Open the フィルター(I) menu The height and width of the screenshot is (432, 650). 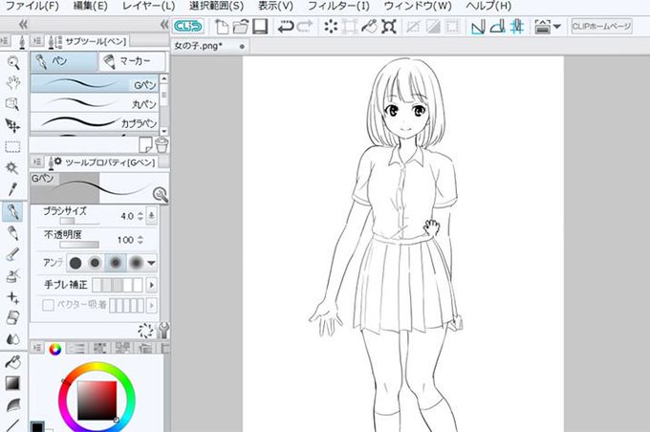[x=338, y=7]
